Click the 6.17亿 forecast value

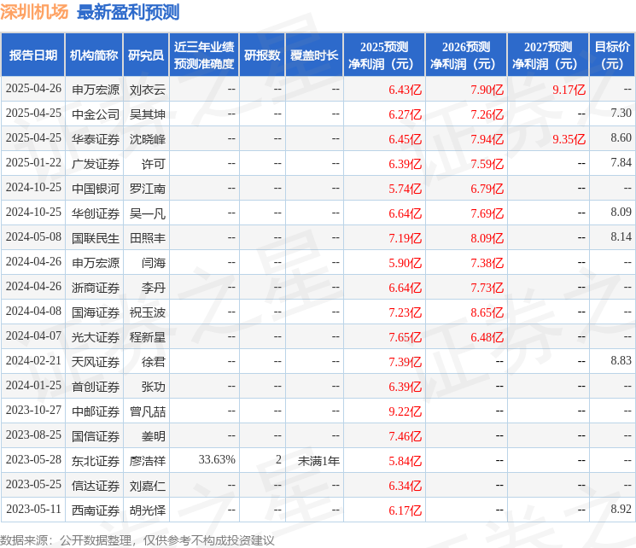406,510
